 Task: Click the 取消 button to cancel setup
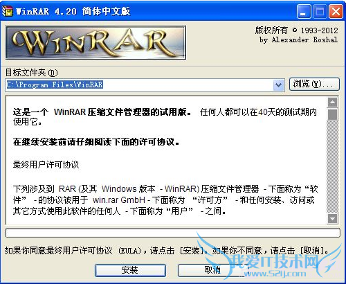tap(212, 270)
